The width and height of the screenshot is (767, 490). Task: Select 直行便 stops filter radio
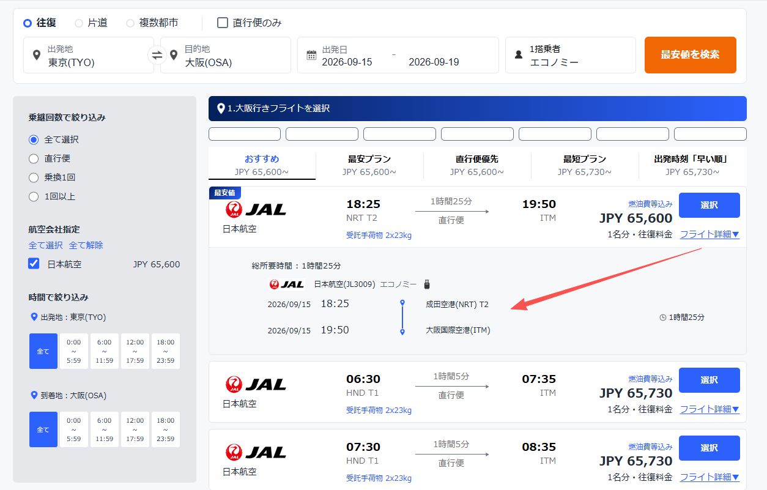pyautogui.click(x=34, y=158)
